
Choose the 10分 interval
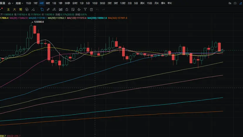95,3
